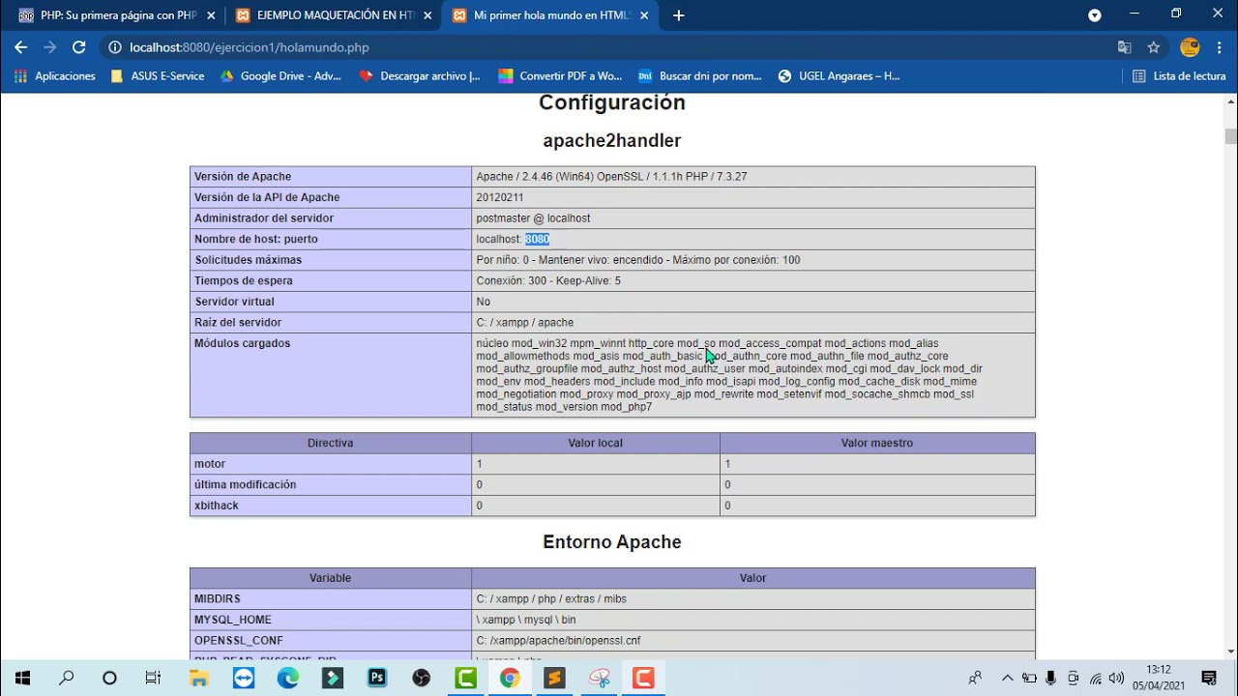Select the 'Mi primer hola mundo en HTML' tab
1238x696 pixels.
tap(550, 15)
